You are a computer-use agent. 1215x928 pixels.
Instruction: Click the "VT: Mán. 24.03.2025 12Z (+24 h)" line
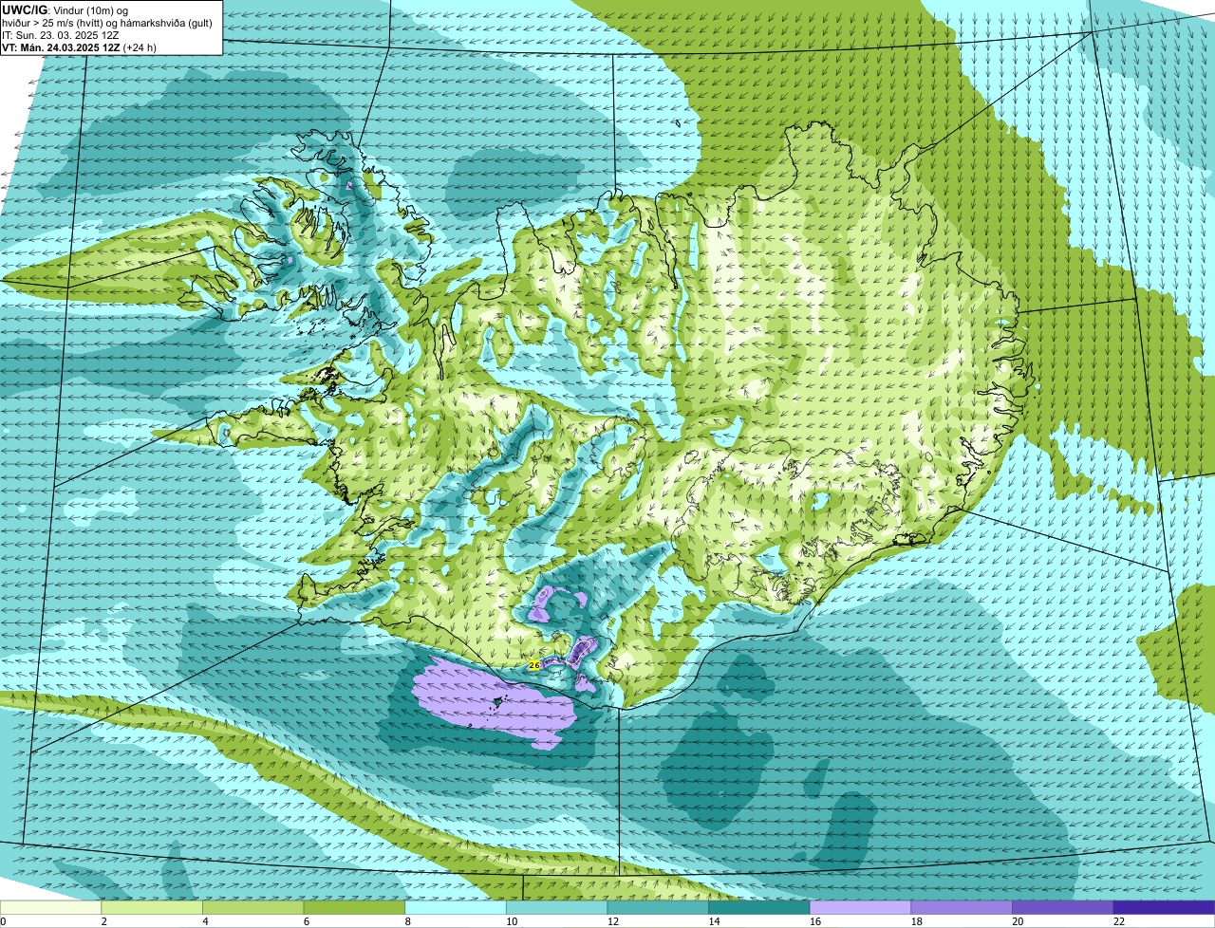click(x=79, y=46)
